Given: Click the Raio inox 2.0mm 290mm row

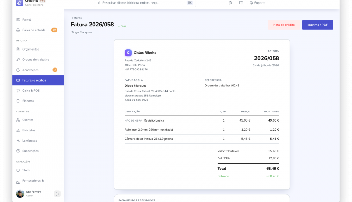Looking at the screenshot, I should [202, 130].
